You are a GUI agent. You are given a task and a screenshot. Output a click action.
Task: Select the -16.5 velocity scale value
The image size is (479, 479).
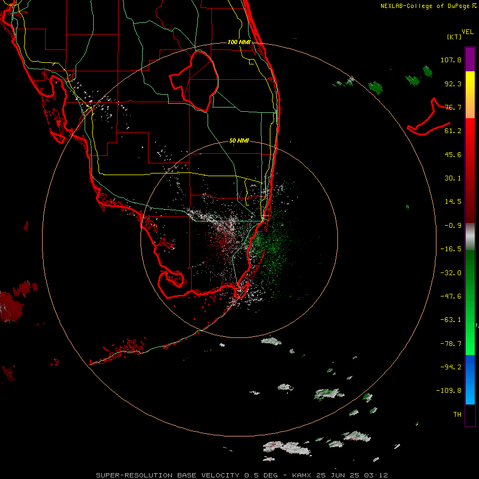pyautogui.click(x=451, y=249)
